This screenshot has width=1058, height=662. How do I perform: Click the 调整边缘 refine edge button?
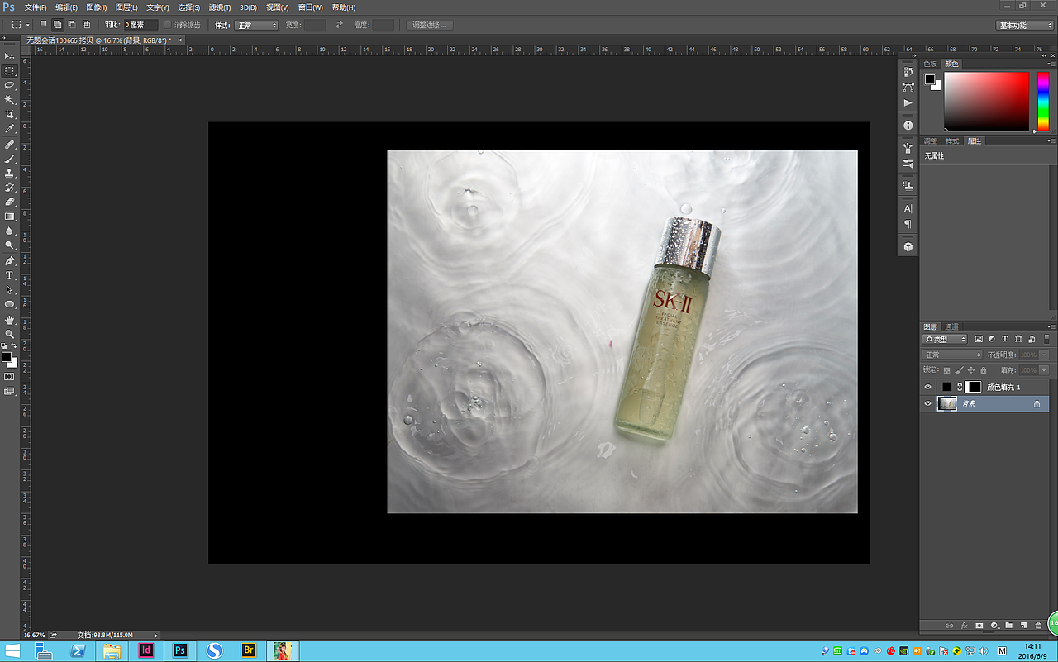pyautogui.click(x=429, y=26)
